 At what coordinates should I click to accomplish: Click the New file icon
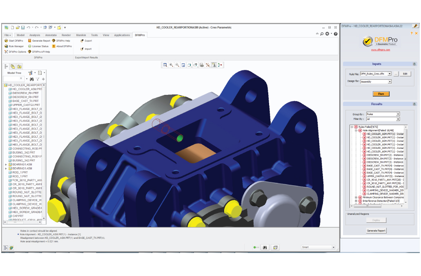12,27
